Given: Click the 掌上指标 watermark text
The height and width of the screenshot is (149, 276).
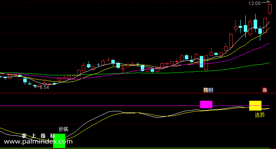Looking at the screenshot, I should tap(39, 136).
